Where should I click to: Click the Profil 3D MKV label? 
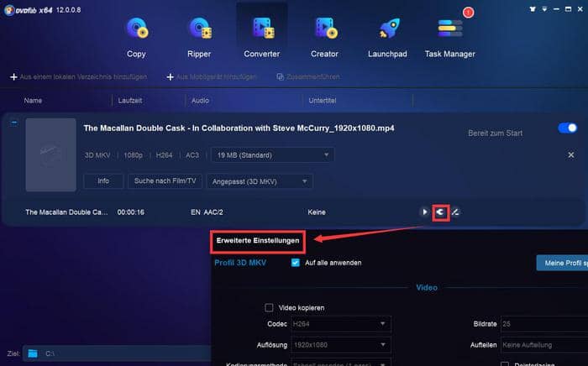(x=240, y=263)
